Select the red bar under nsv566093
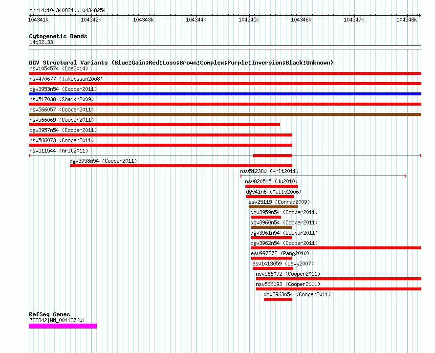 click(339, 289)
